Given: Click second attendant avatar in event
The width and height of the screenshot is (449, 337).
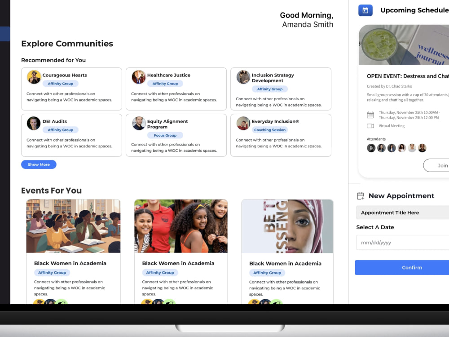Looking at the screenshot, I should 381,148.
